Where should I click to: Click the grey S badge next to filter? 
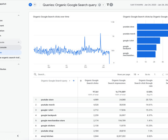click(111, 5)
